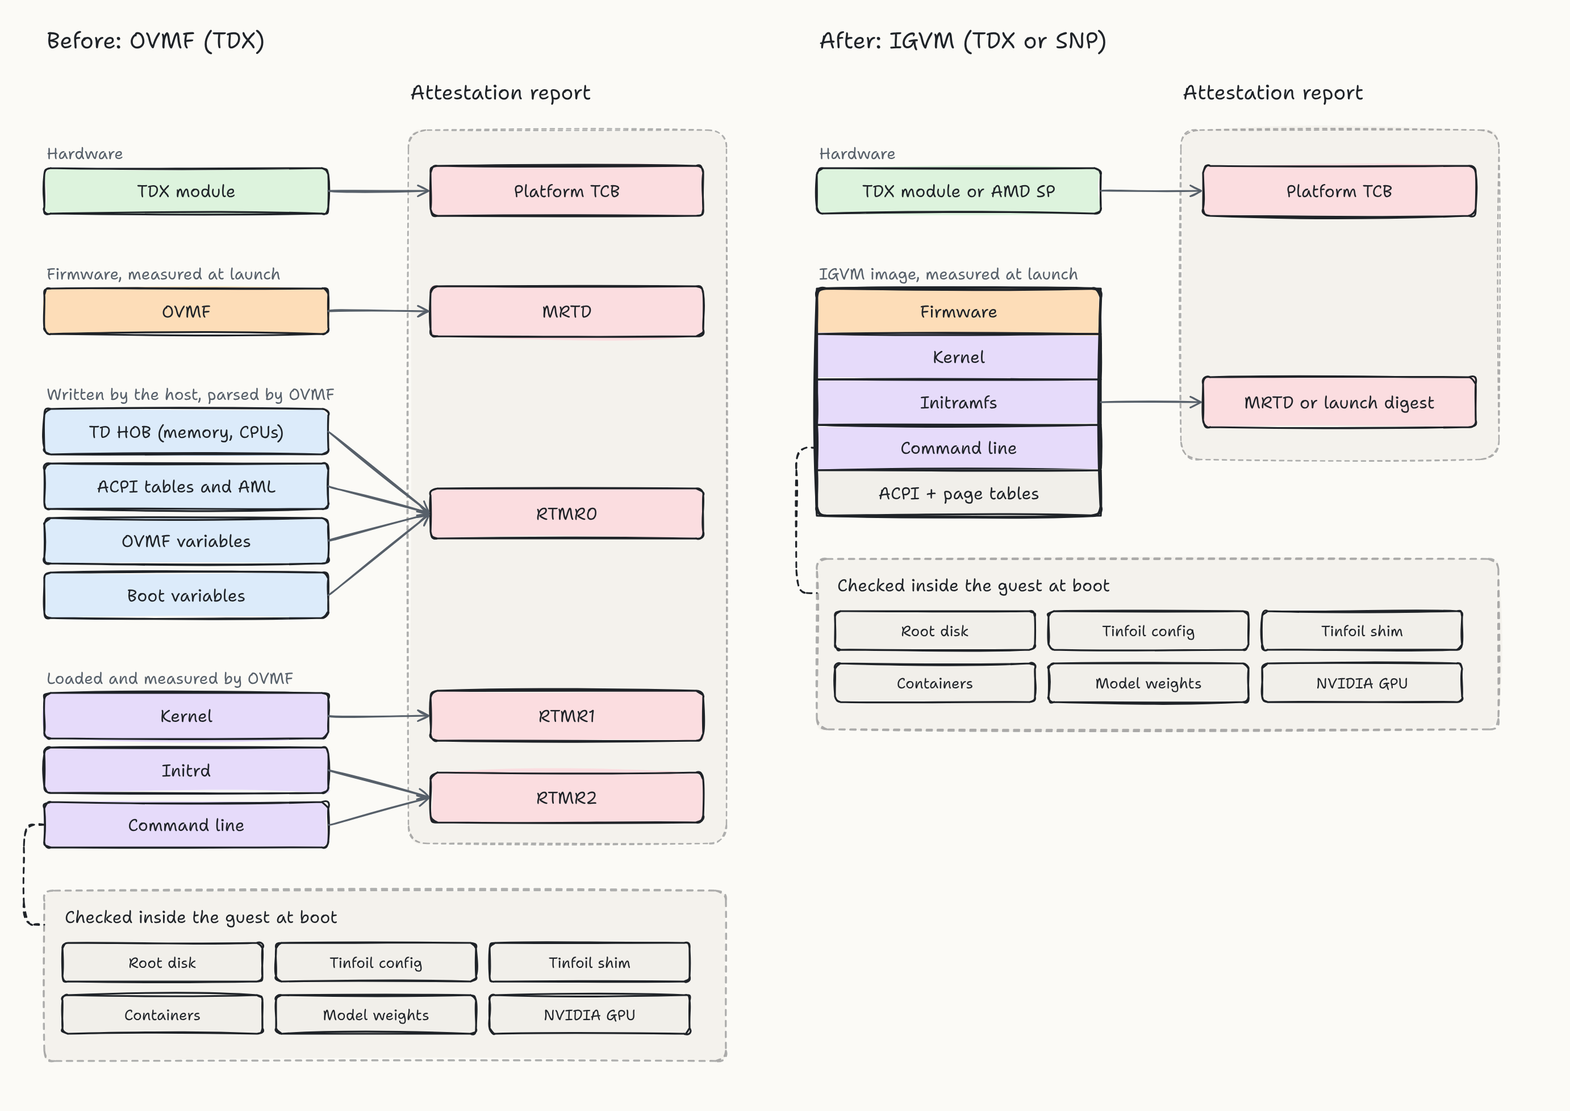Select the orange 'OVMF' firmware box
The width and height of the screenshot is (1570, 1111).
(186, 311)
